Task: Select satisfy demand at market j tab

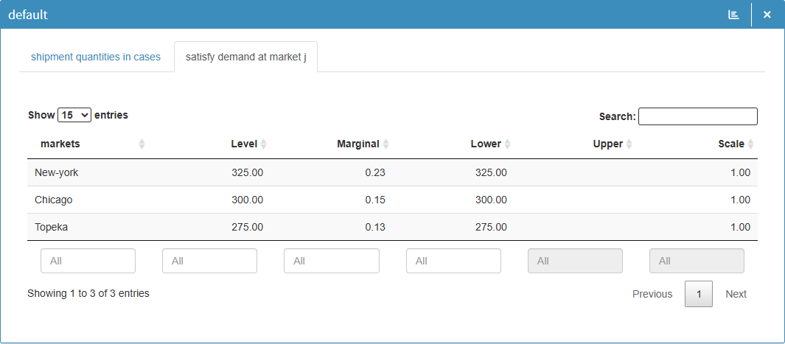Action: (245, 57)
